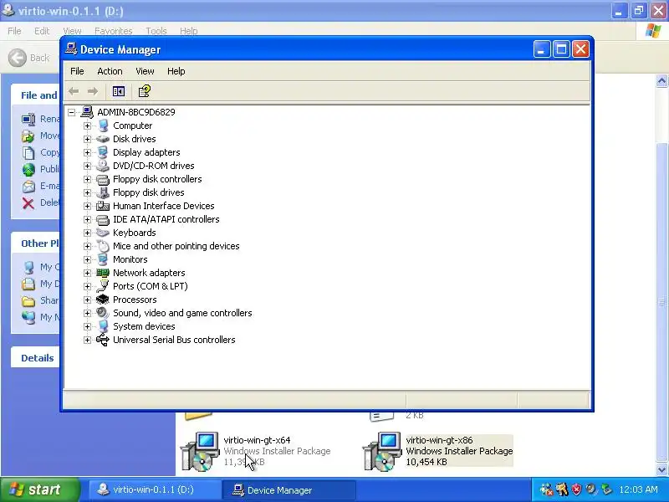This screenshot has height=502, width=669.
Task: Click the red security shield tray icon
Action: (576, 489)
